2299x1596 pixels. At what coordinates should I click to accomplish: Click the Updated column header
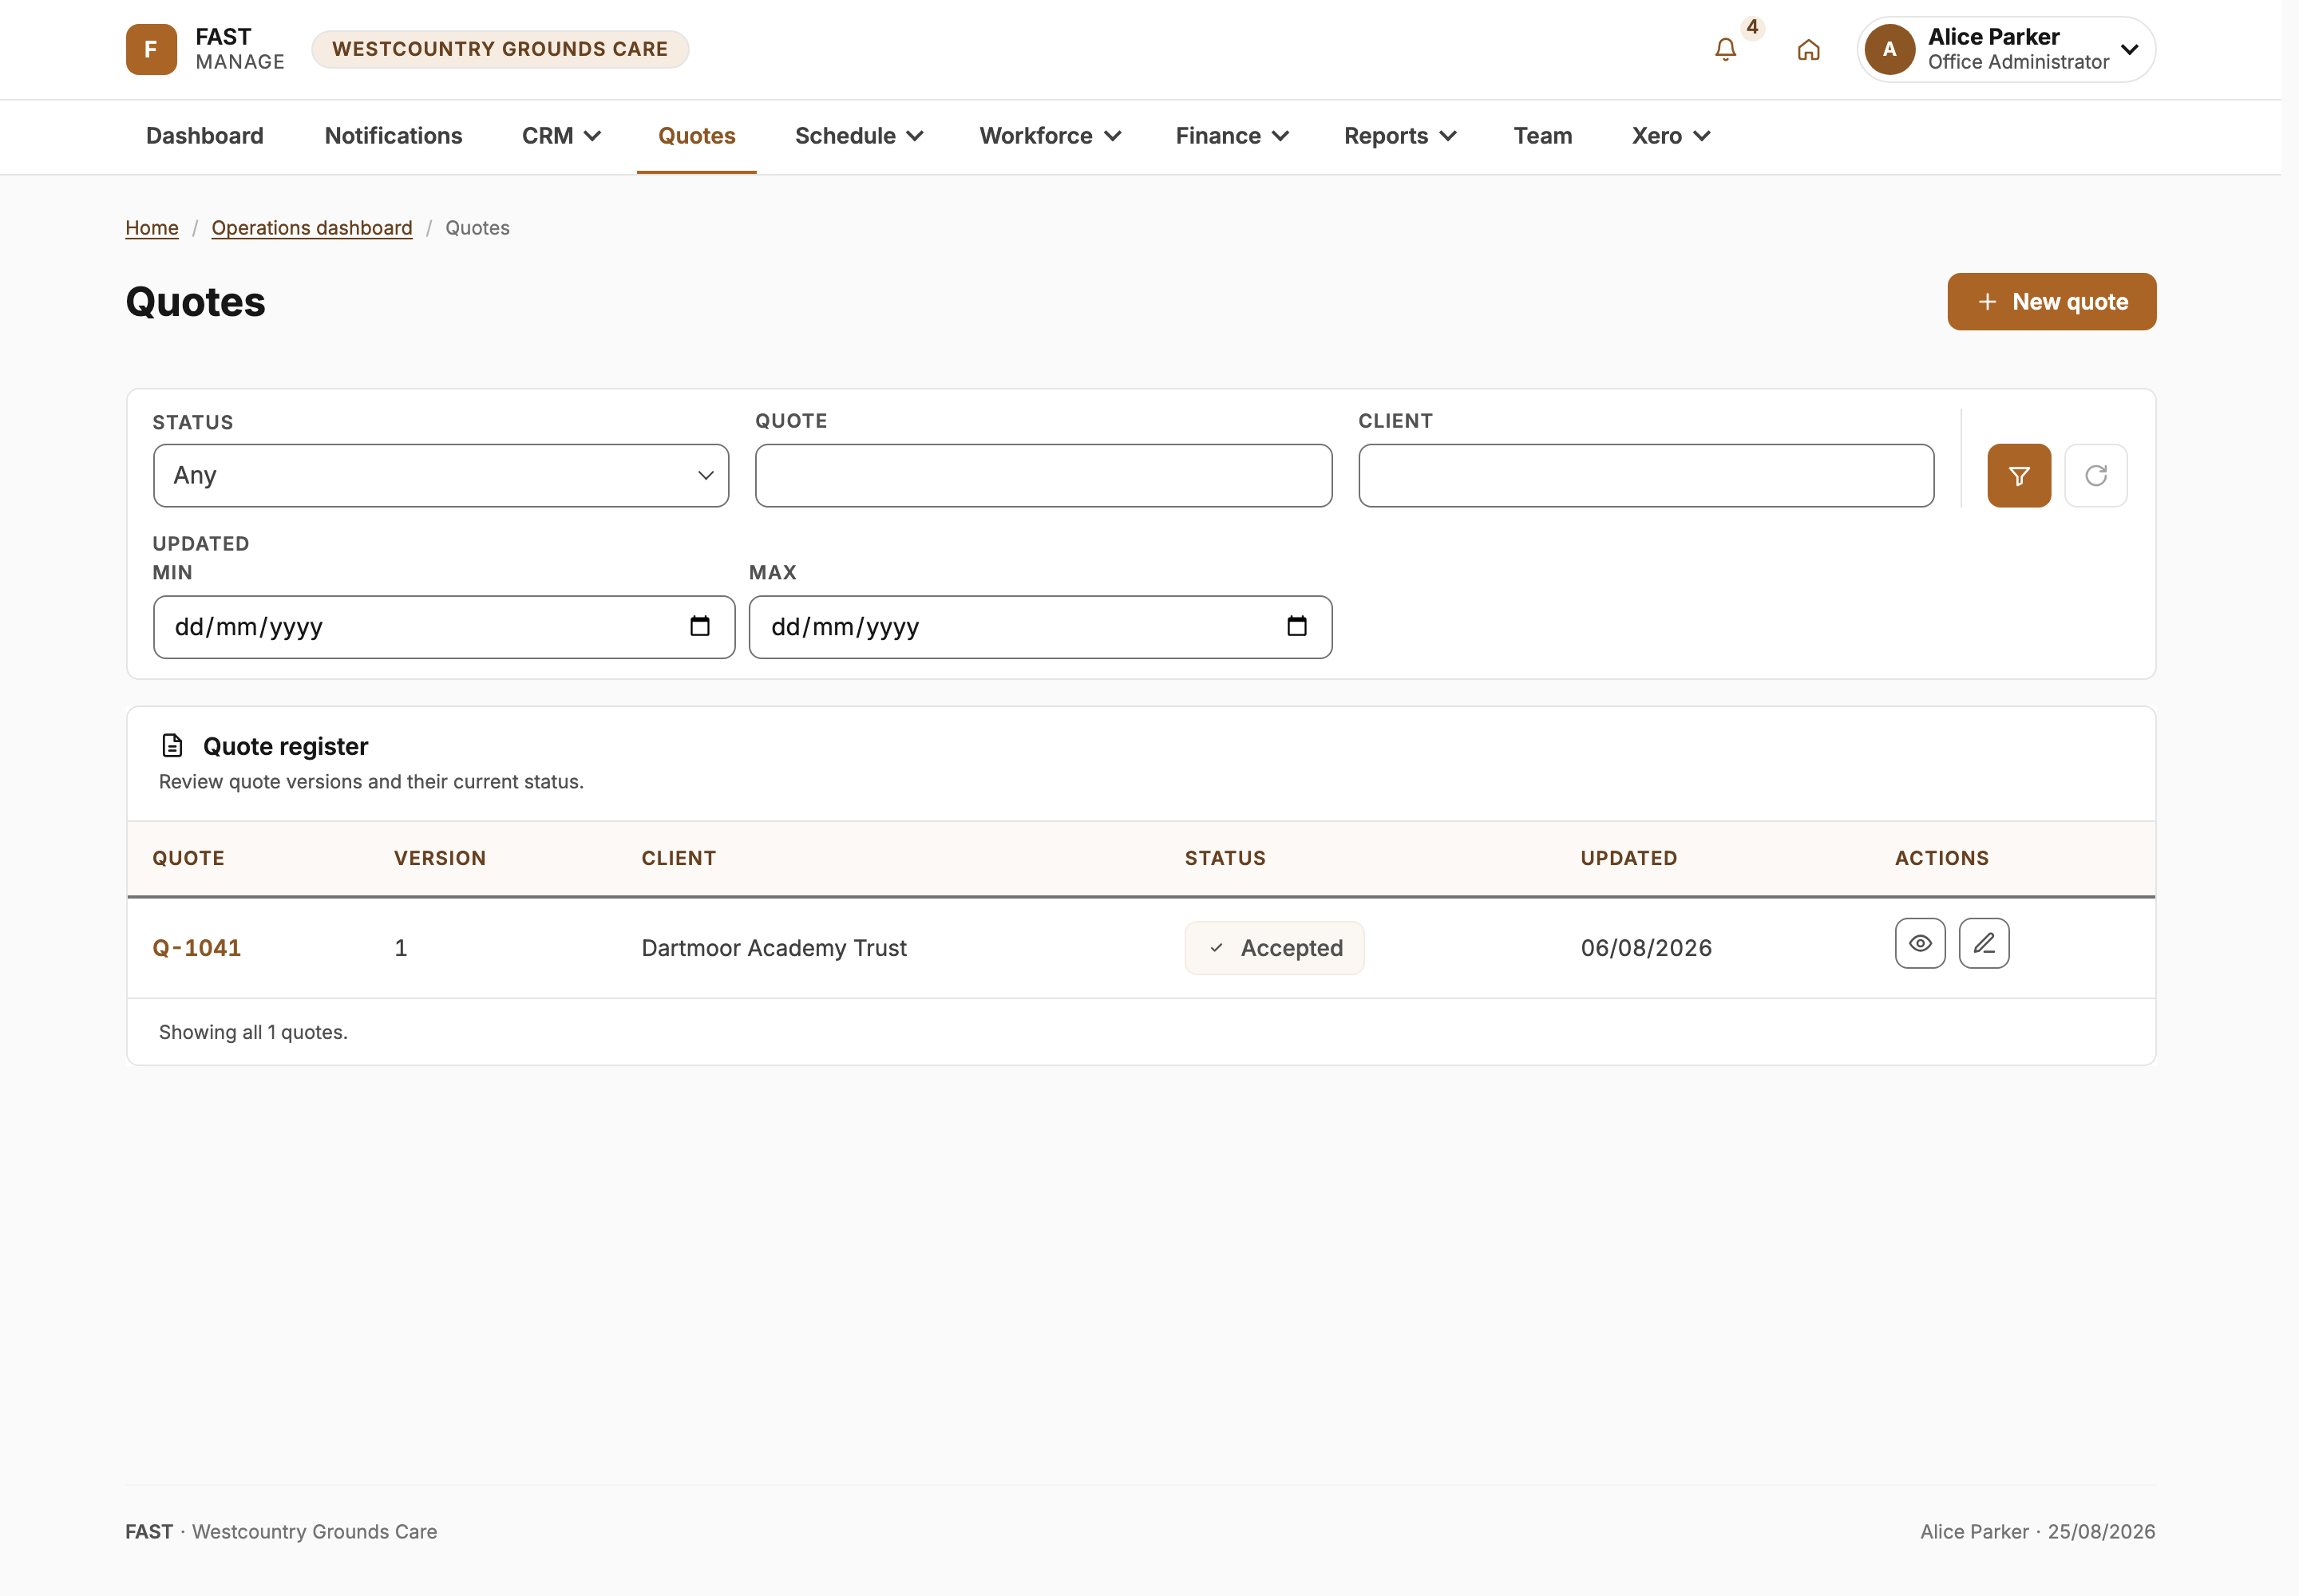(1628, 858)
